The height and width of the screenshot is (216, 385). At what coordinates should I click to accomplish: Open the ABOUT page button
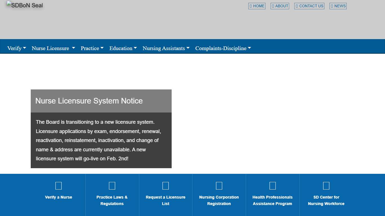[x=280, y=6]
